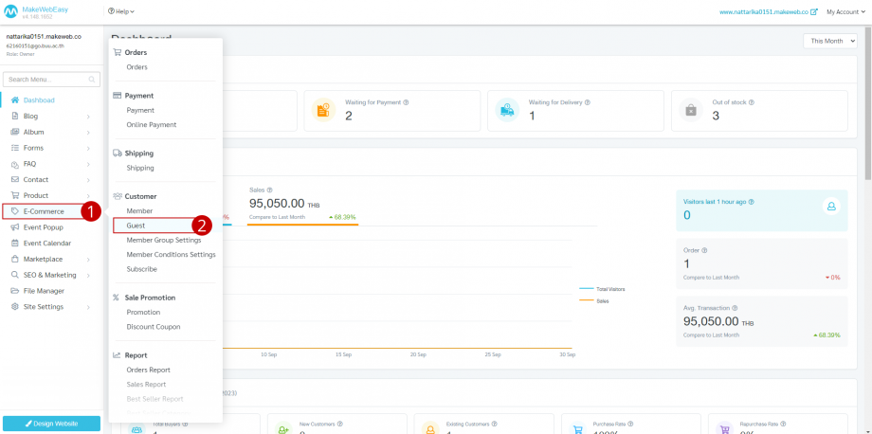Open the My Account dropdown
The height and width of the screenshot is (434, 872).
(x=845, y=12)
